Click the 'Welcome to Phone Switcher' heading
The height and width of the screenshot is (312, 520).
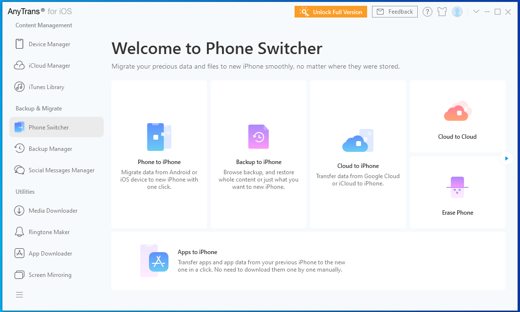[217, 48]
